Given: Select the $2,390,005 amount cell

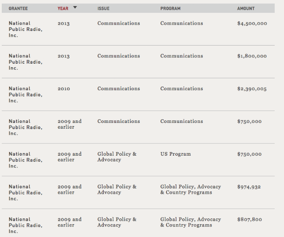Looking at the screenshot, I should point(252,89).
